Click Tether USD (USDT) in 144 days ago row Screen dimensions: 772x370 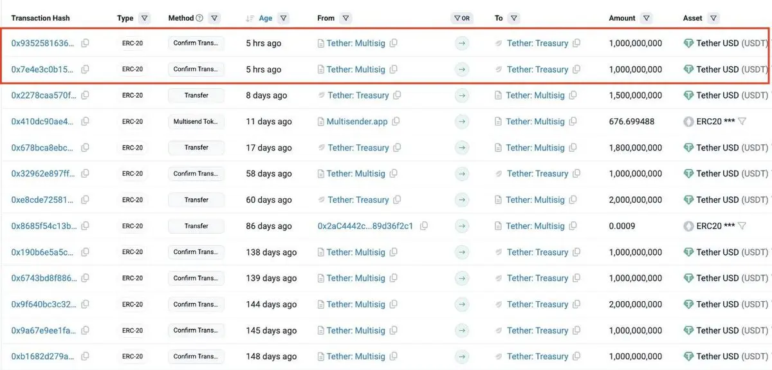tap(732, 304)
